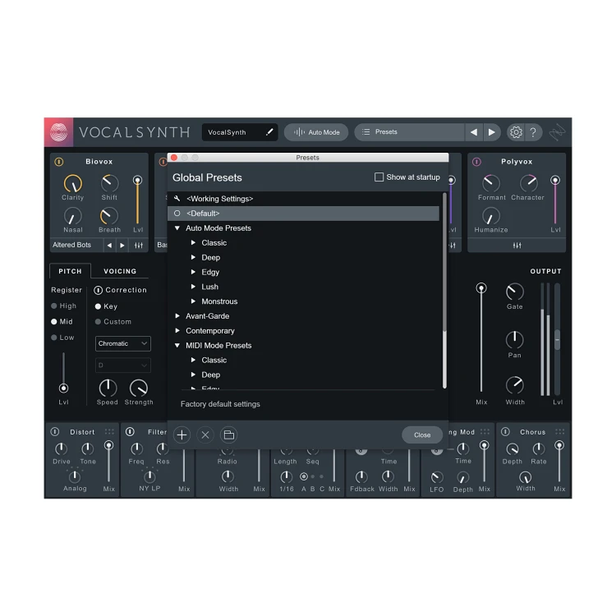Open the presets folder icon
Image resolution: width=616 pixels, height=616 pixels.
228,434
